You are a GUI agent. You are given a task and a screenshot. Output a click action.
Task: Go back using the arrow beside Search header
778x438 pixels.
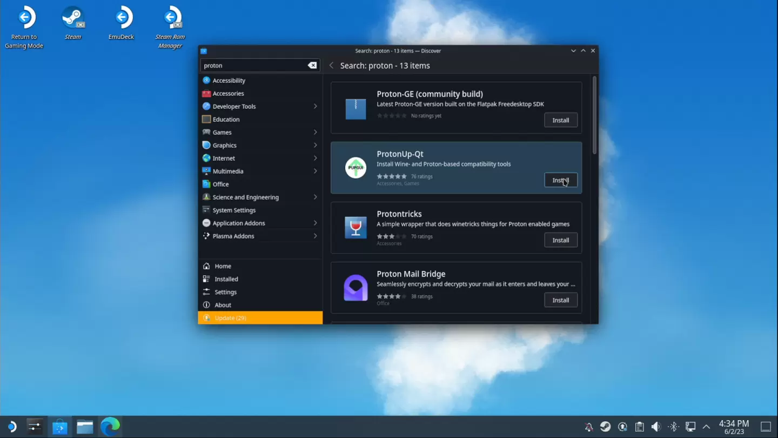(331, 65)
